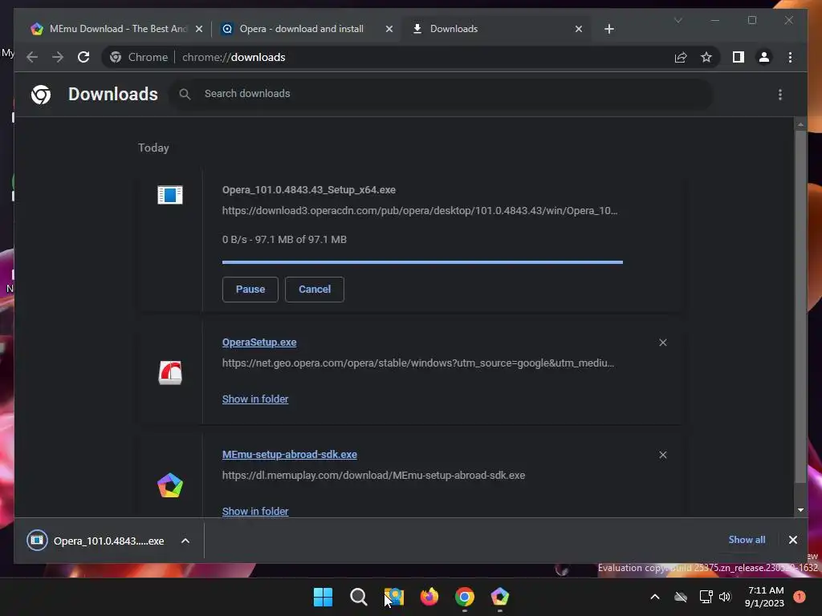Click the Opera_101 setup file icon
Image resolution: width=822 pixels, height=616 pixels.
[x=170, y=195]
